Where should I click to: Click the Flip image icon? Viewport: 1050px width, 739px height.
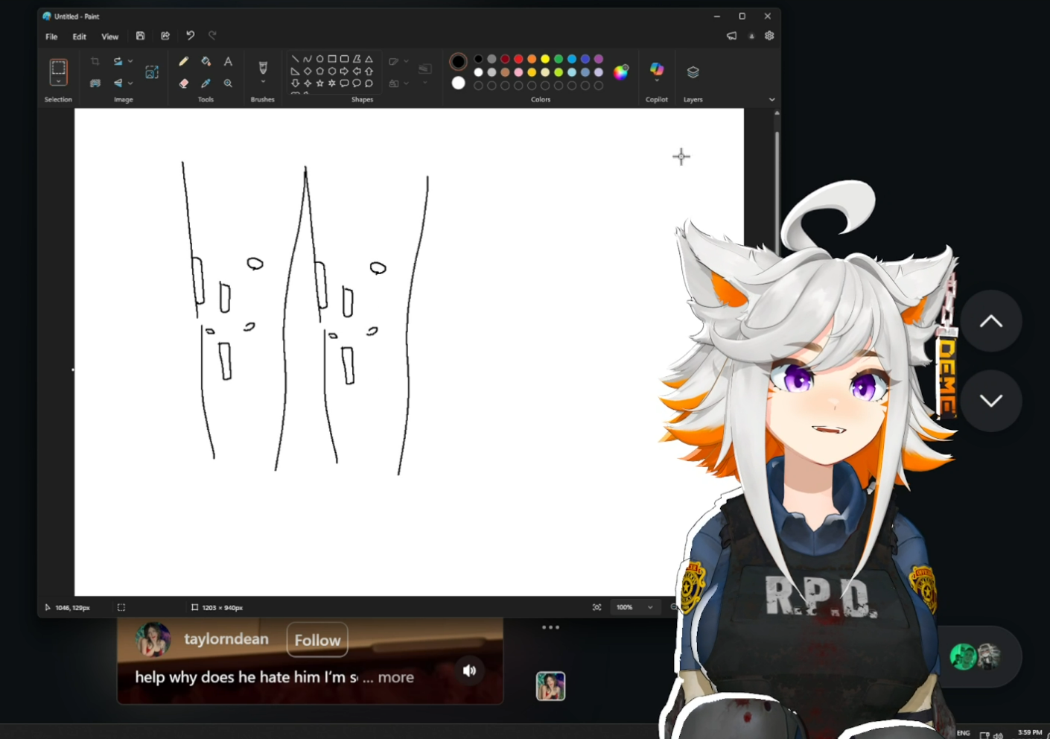pos(118,83)
